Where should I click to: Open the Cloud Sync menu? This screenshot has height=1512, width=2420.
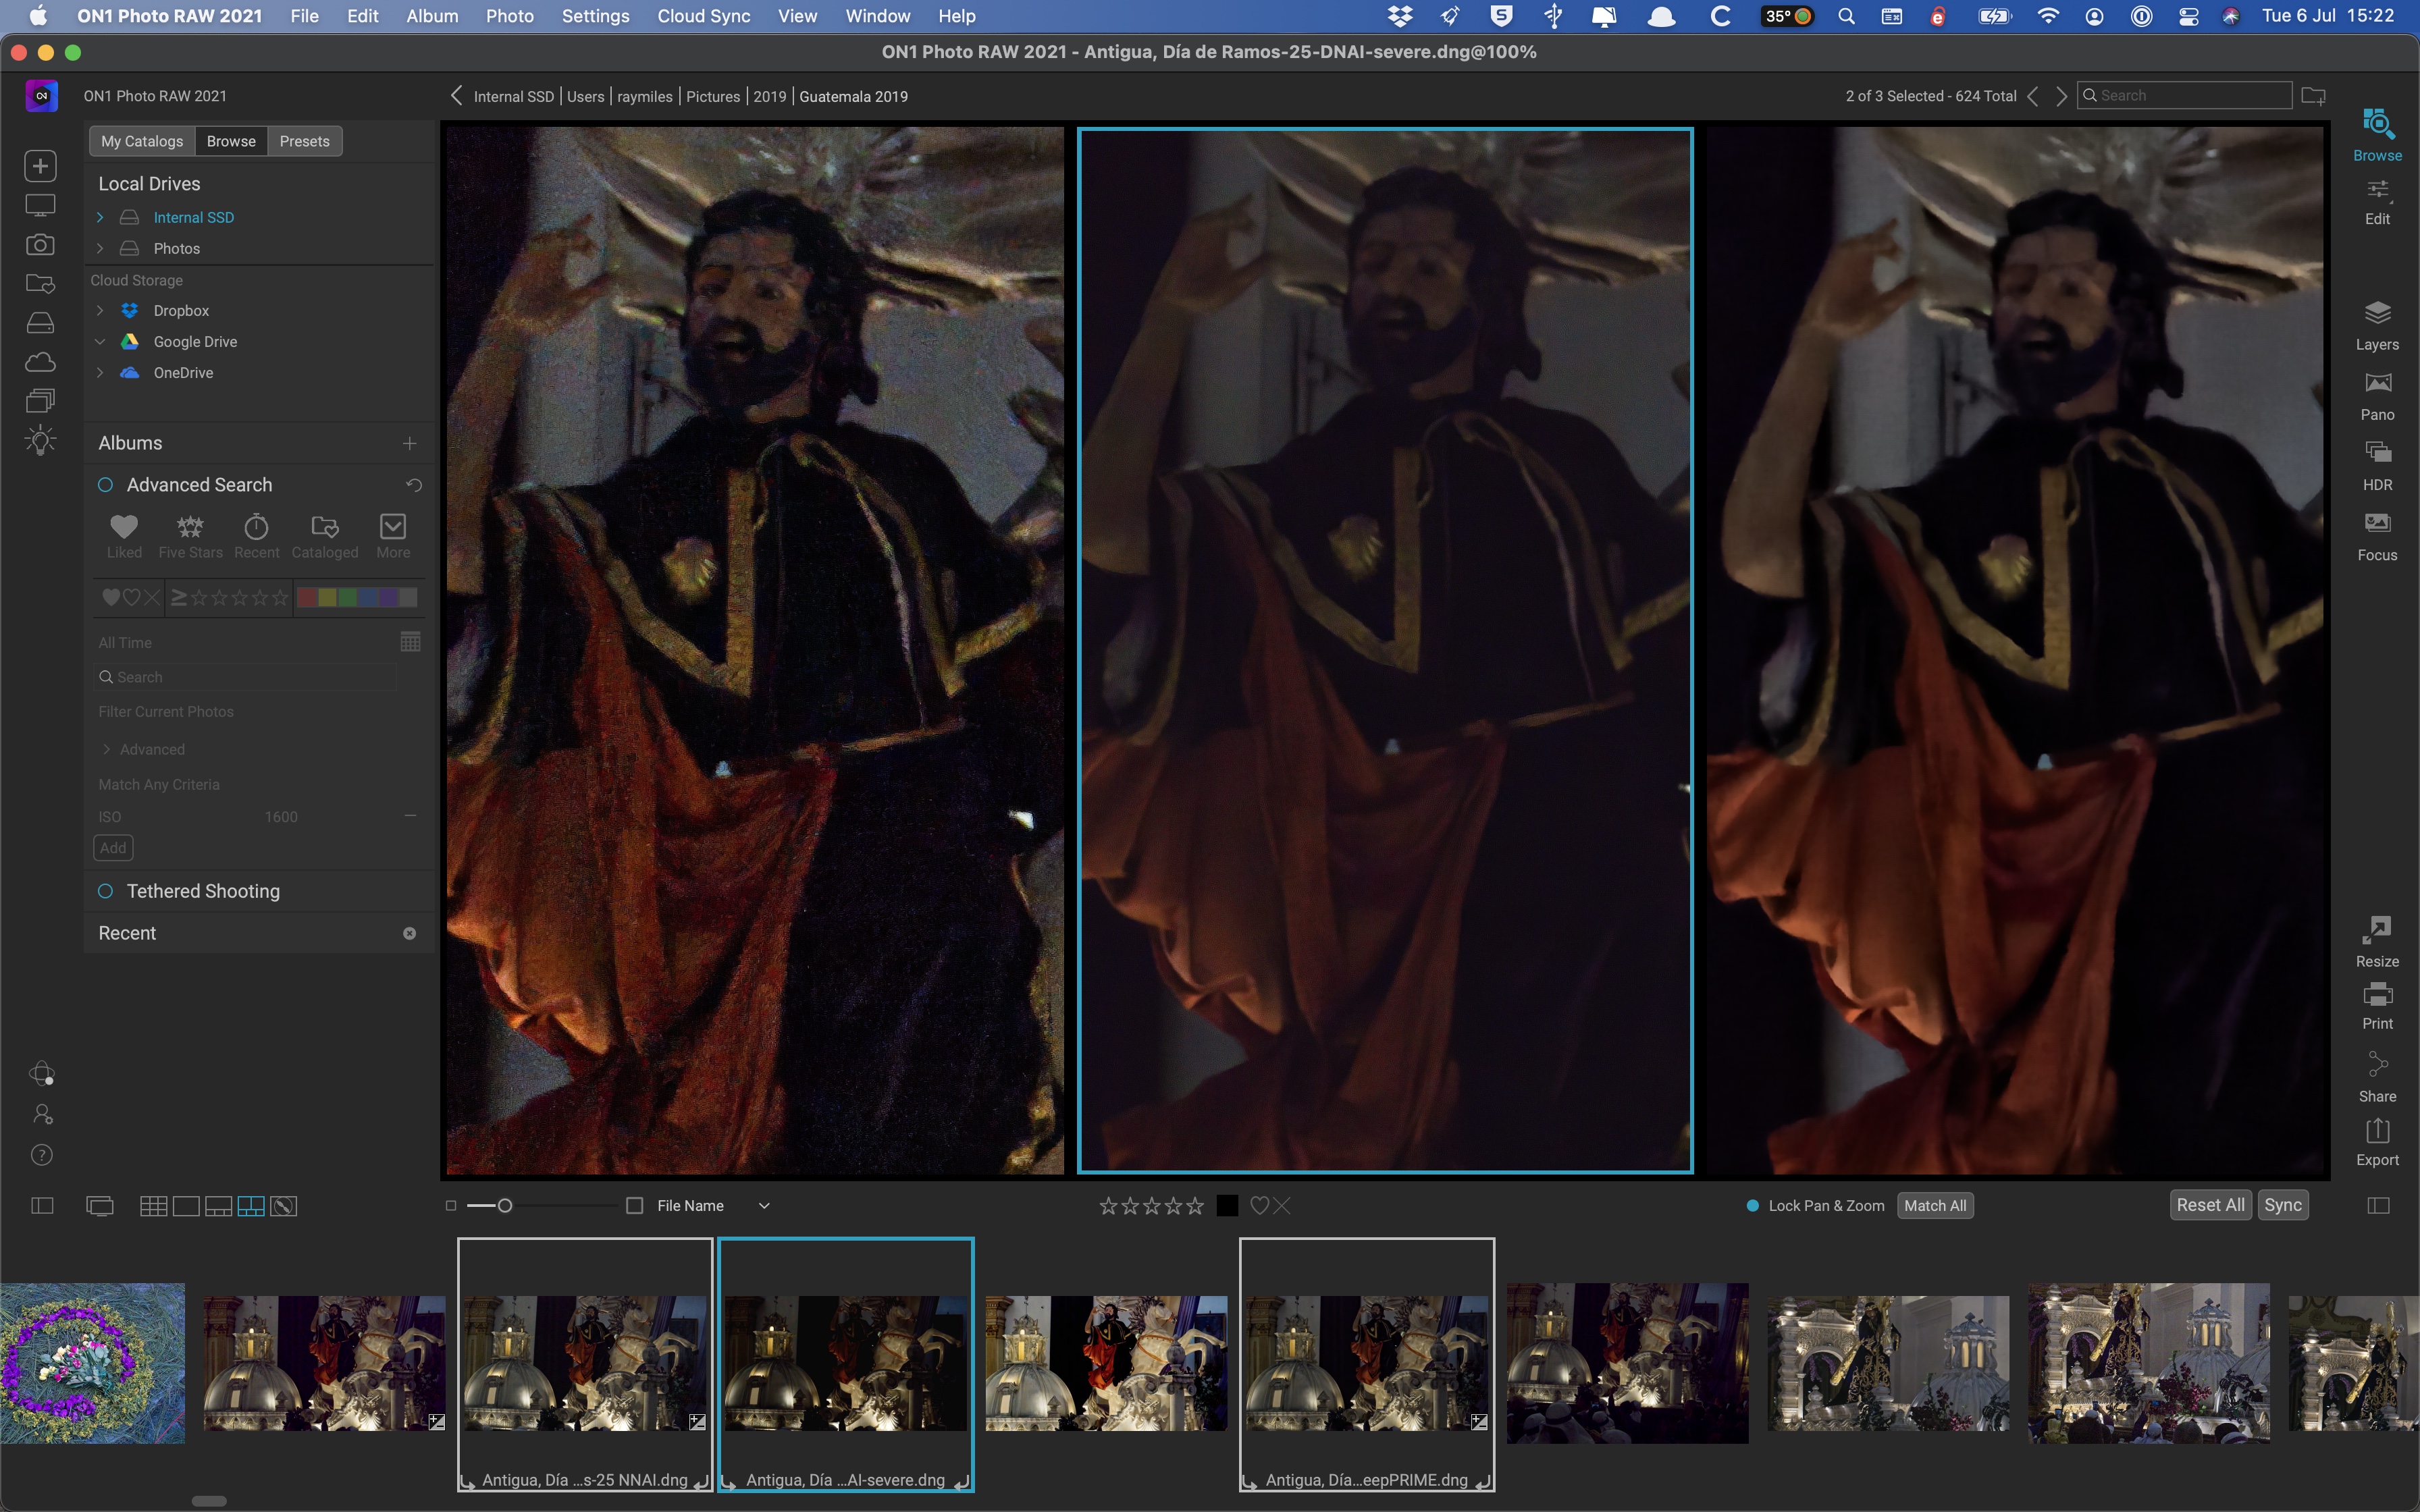click(703, 16)
